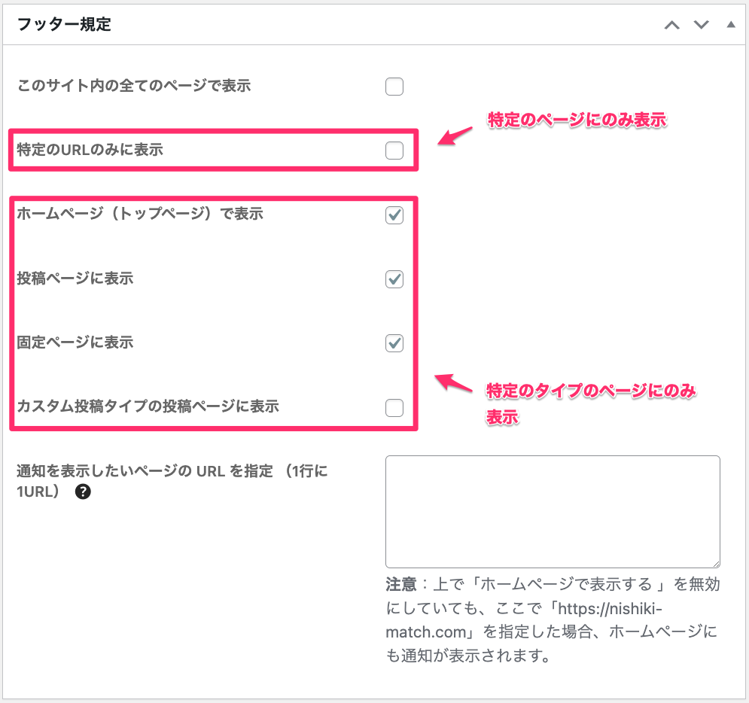Uncheck ホームページ（トップページ）で表示 checkbox
The height and width of the screenshot is (703, 749).
[x=394, y=215]
